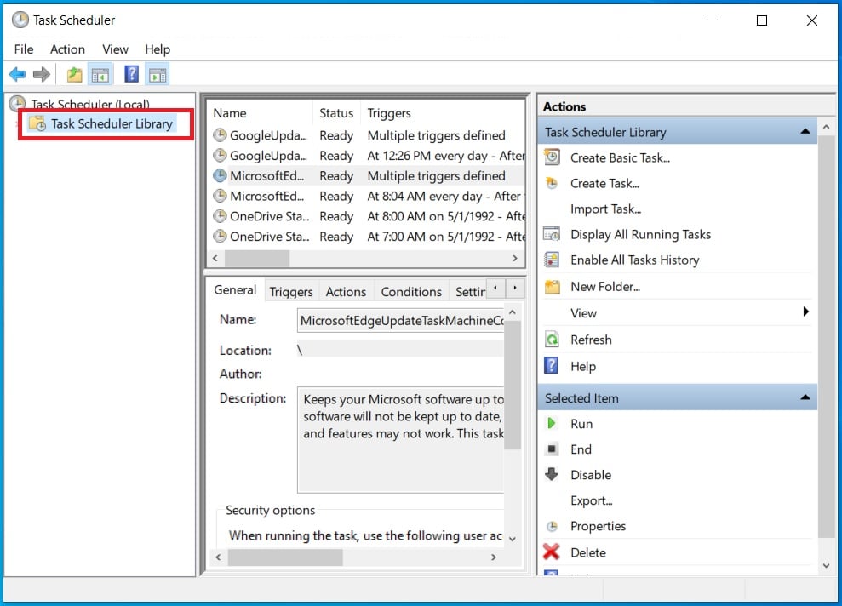Switch to the partially visible Settings tab

point(469,291)
